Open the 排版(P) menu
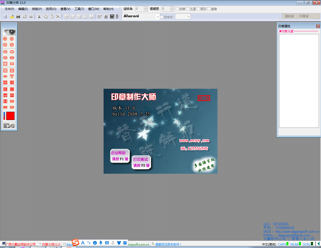The width and height of the screenshot is (321, 248). pos(37,9)
